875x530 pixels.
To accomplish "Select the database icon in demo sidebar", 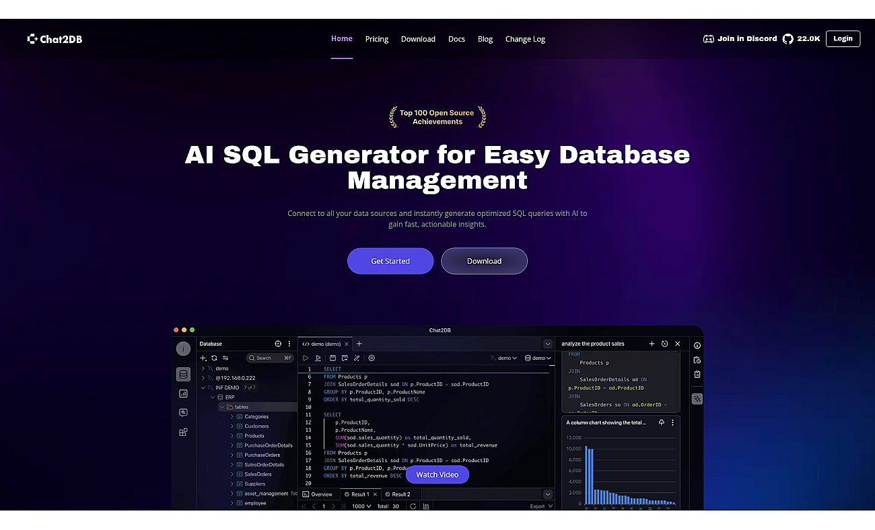I will (x=183, y=375).
